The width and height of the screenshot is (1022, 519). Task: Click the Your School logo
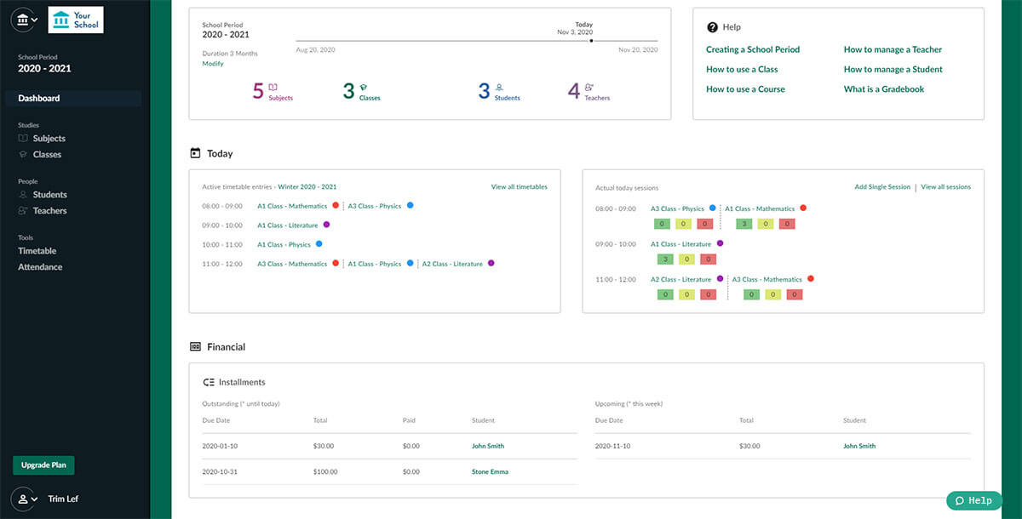(75, 19)
